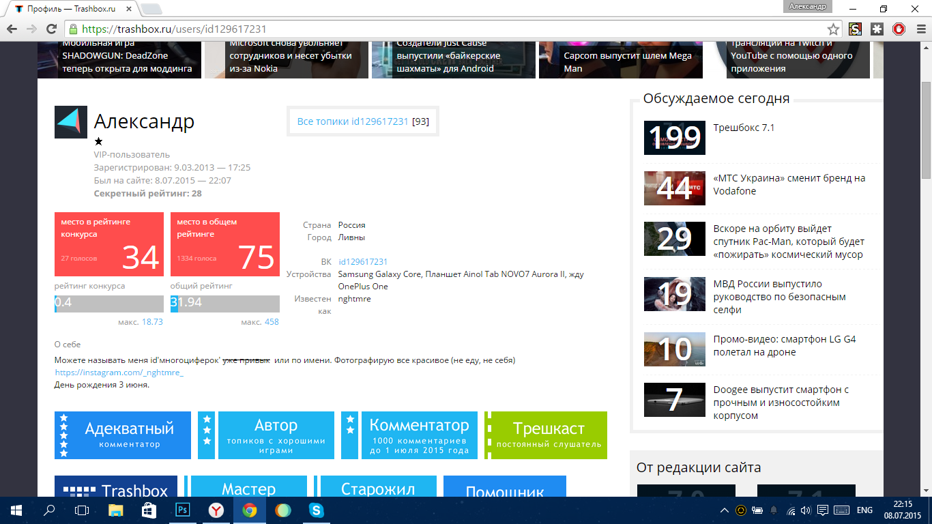This screenshot has height=524, width=932.
Task: Click the Александр Chrome profile button
Action: pos(808,6)
